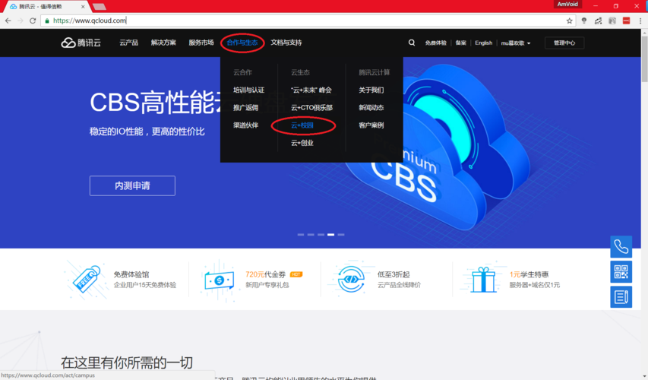Screen dimensions: 648x380
Task: Open a new browser tab
Action: point(100,7)
